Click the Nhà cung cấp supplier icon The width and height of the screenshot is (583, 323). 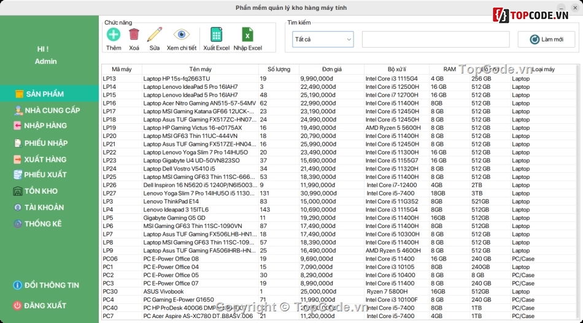pyautogui.click(x=18, y=110)
